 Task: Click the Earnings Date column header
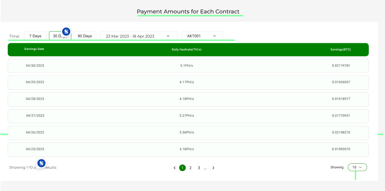(x=34, y=49)
